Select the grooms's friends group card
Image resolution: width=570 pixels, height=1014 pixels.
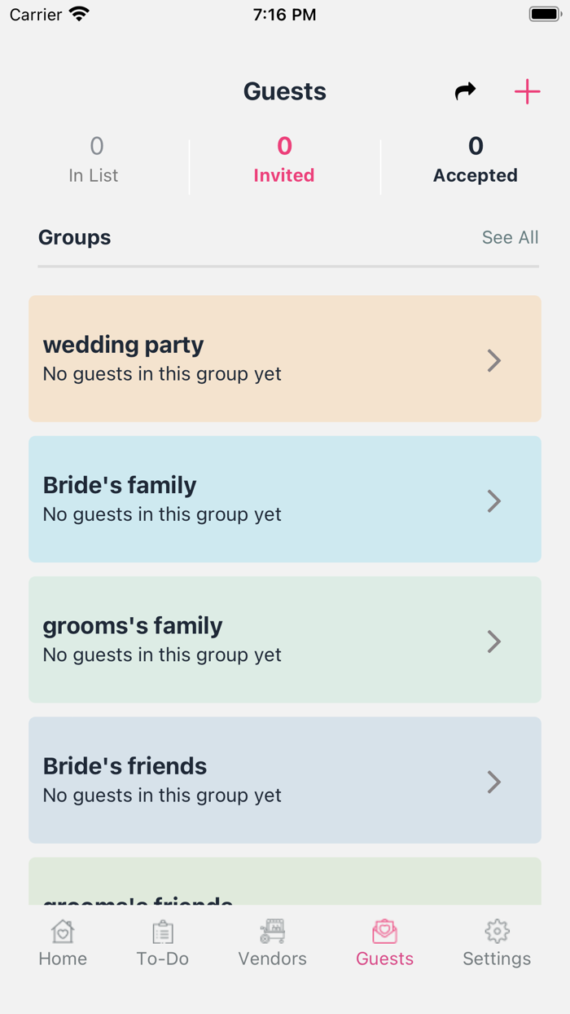[x=285, y=884]
